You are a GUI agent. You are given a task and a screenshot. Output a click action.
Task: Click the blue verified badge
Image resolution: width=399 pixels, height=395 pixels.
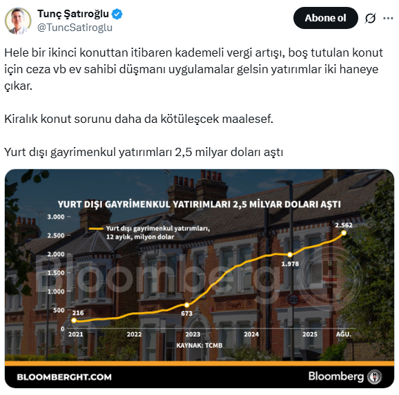pyautogui.click(x=117, y=14)
